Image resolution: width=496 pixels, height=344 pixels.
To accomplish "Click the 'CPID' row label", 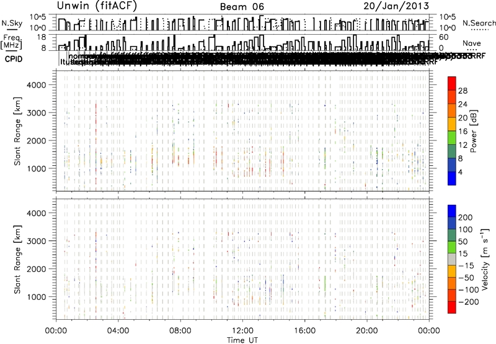I will [14, 59].
